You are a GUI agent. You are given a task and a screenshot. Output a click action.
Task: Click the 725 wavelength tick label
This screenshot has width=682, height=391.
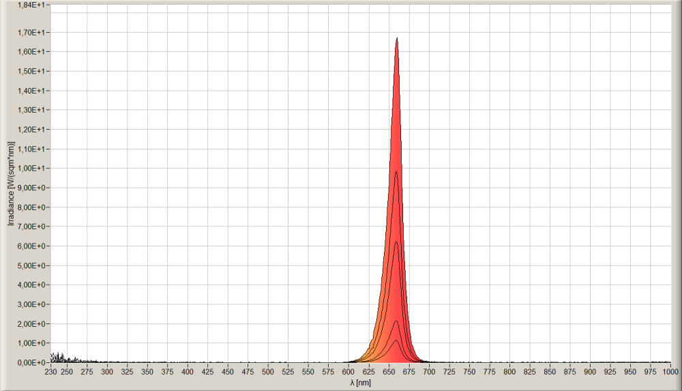point(449,372)
